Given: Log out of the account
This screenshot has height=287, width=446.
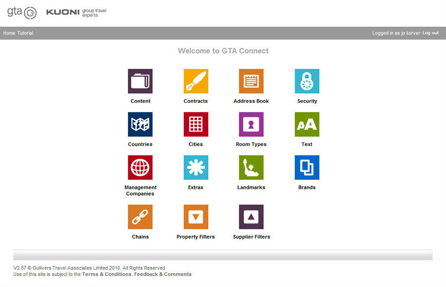Looking at the screenshot, I should (430, 33).
